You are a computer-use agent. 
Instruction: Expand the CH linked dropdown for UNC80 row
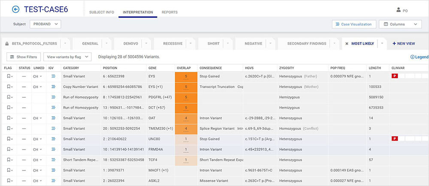39,139
